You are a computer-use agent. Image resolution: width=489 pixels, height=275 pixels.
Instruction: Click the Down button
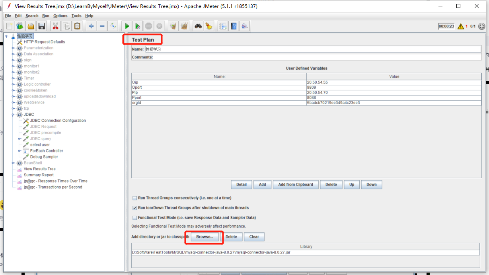[x=372, y=185]
